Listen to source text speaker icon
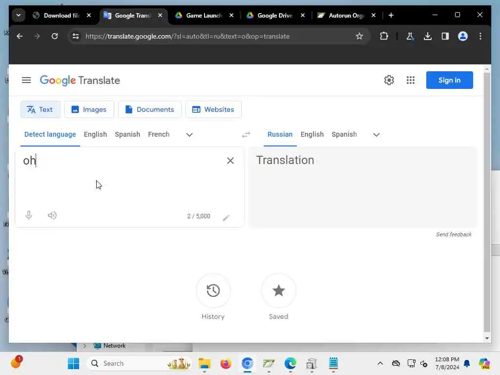500x375 pixels. coord(52,215)
